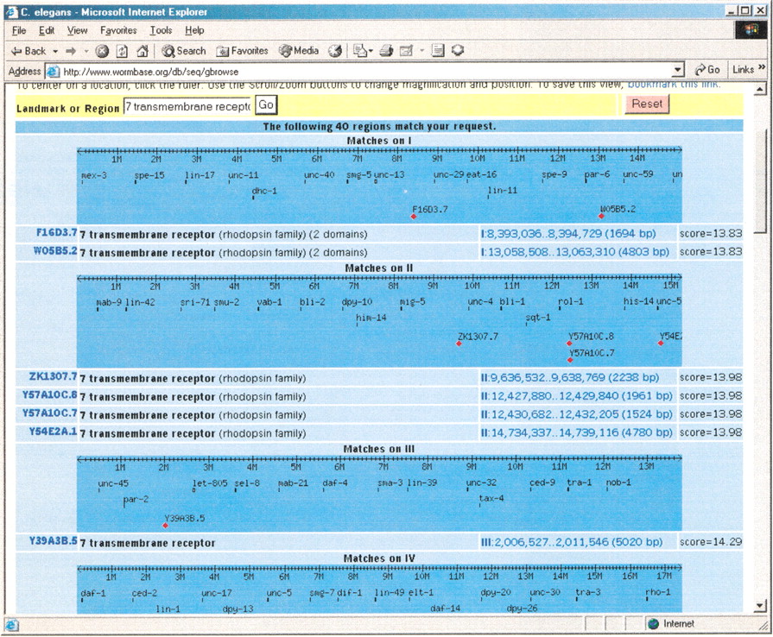Click the Forward arrow button
Image resolution: width=773 pixels, height=637 pixels.
(x=71, y=51)
